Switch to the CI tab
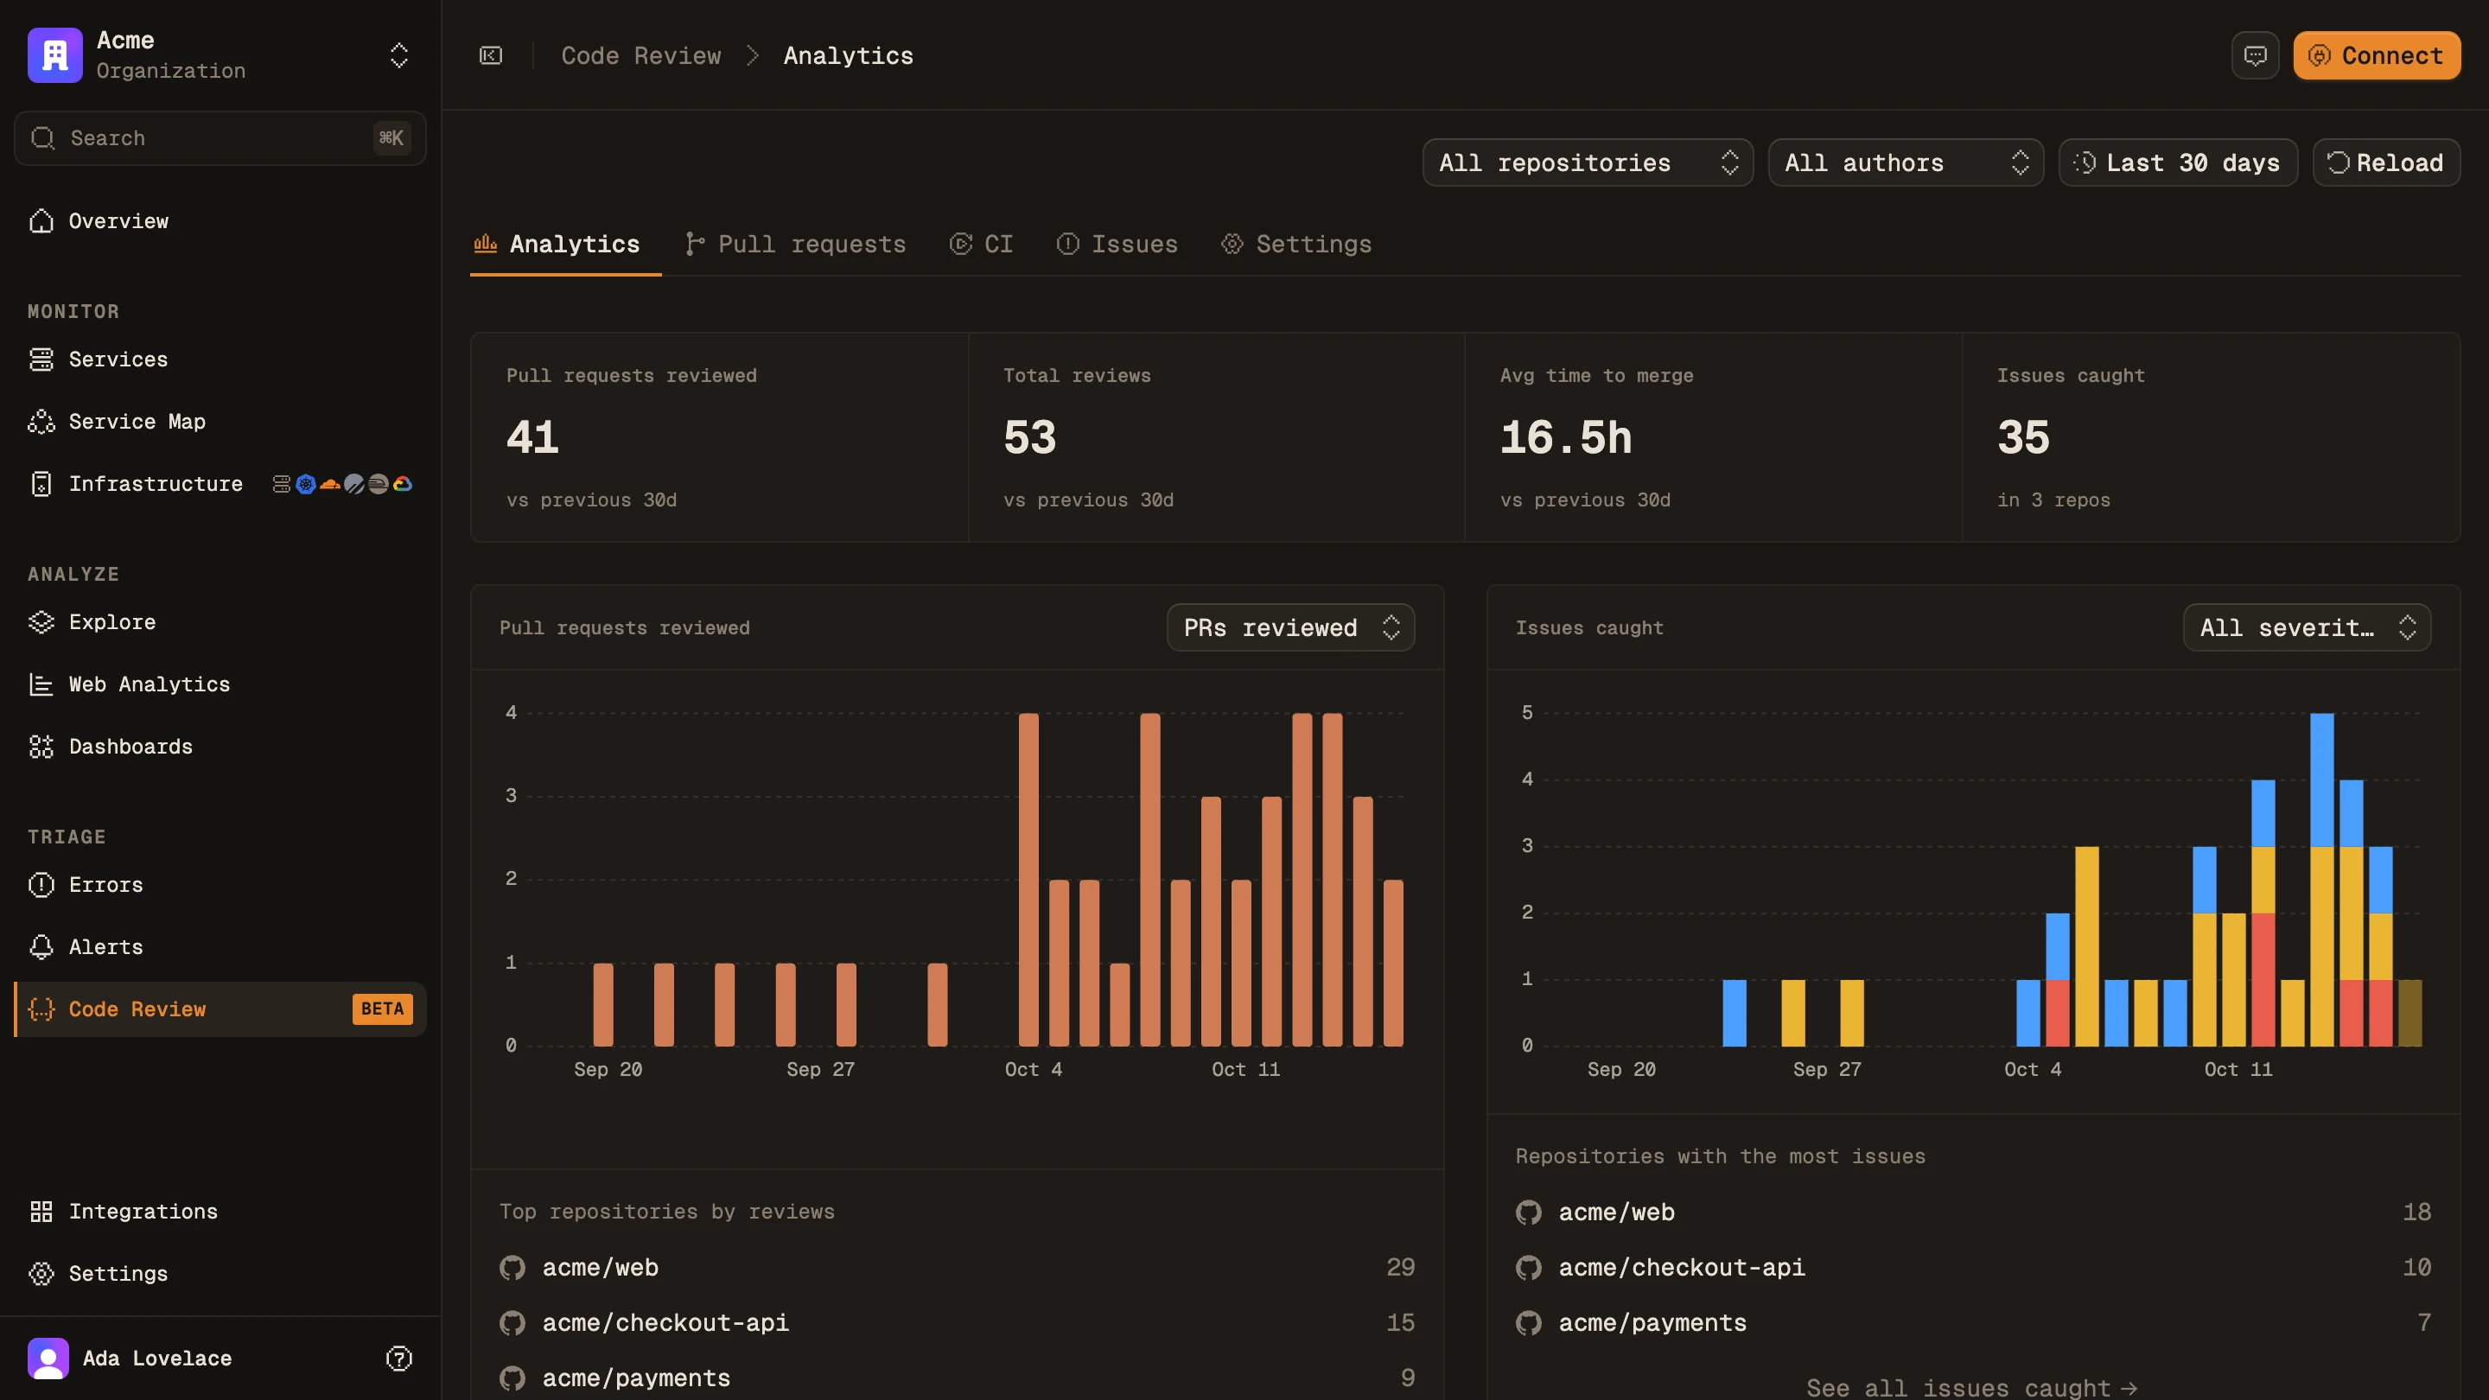The height and width of the screenshot is (1400, 2489). coord(982,245)
